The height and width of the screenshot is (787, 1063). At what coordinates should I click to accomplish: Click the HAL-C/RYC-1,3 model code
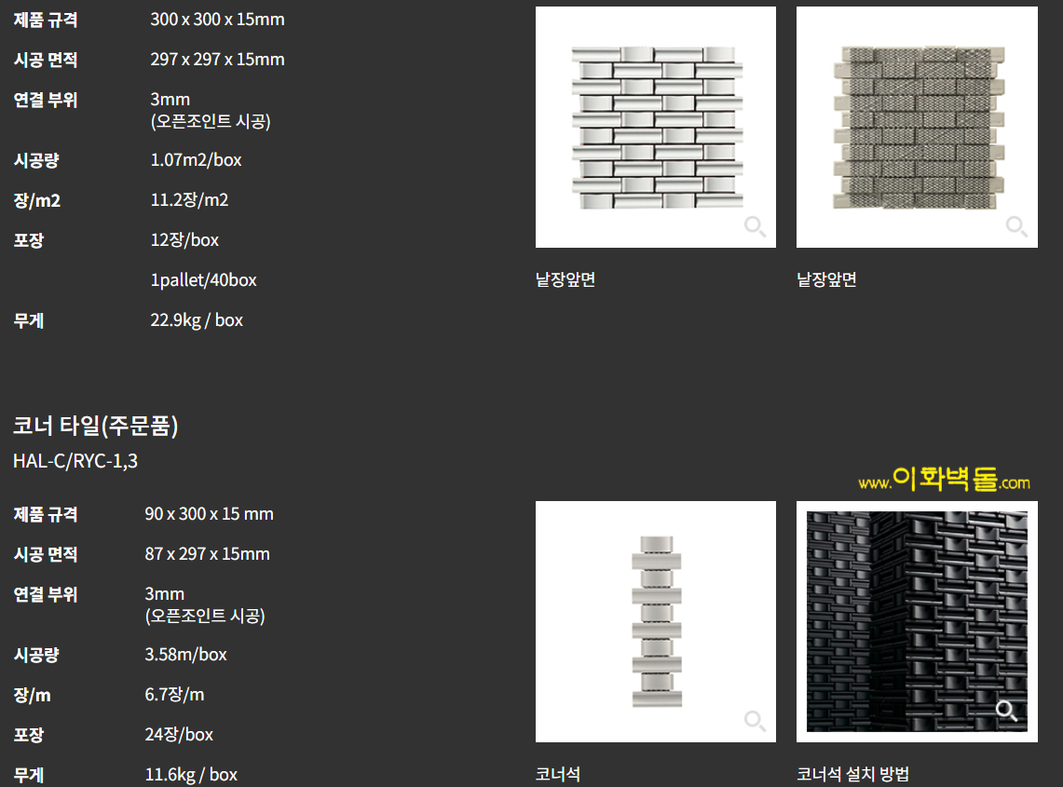[x=75, y=460]
